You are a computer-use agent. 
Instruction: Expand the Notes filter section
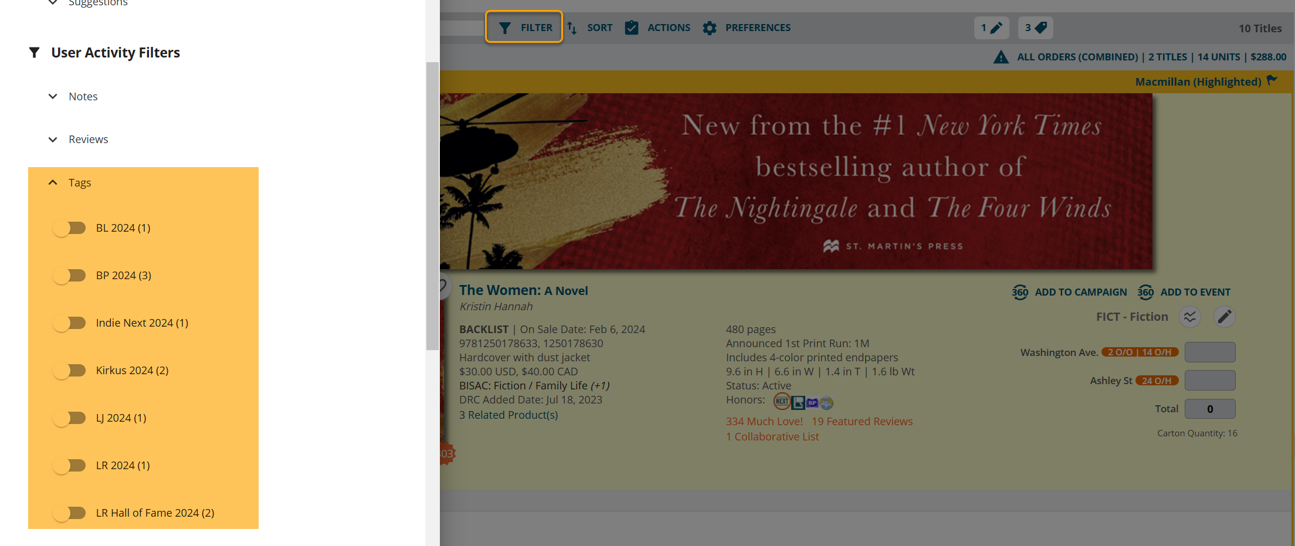pyautogui.click(x=53, y=97)
